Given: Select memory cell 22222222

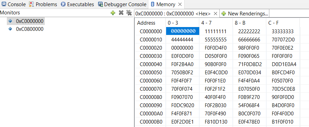Looking at the screenshot, I should click(x=249, y=31).
